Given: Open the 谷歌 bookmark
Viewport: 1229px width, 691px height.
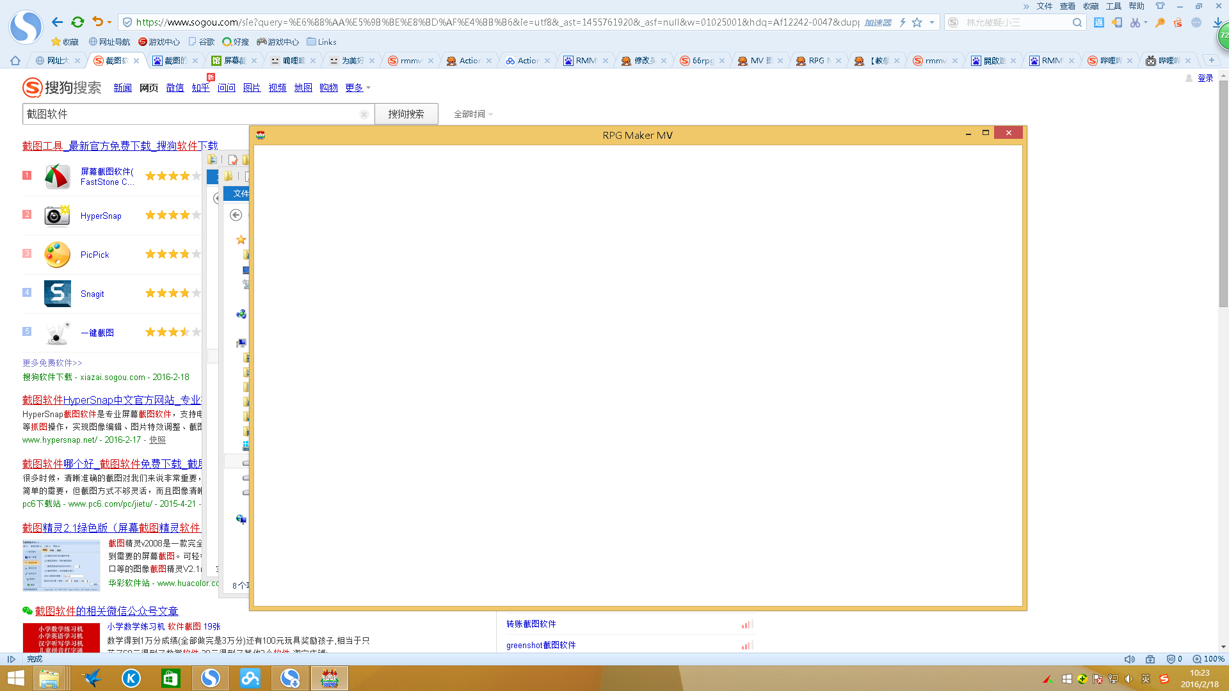Looking at the screenshot, I should coord(202,42).
